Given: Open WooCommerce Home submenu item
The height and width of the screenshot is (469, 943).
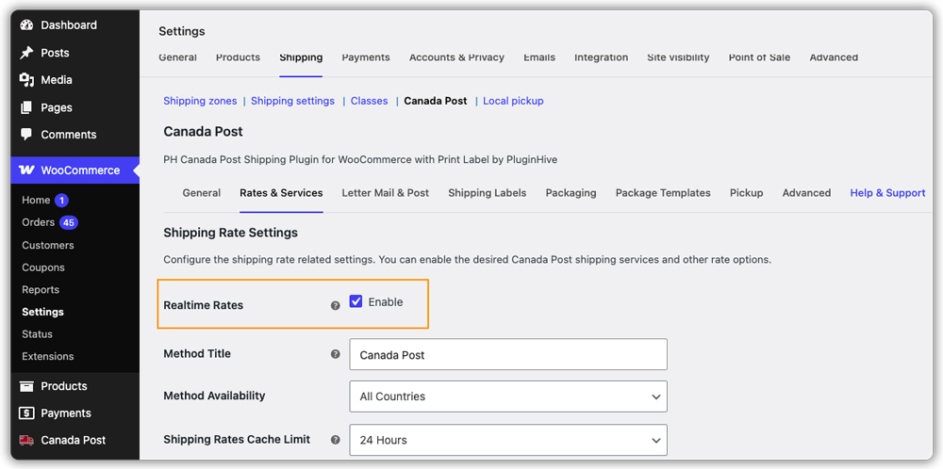Looking at the screenshot, I should [x=36, y=200].
